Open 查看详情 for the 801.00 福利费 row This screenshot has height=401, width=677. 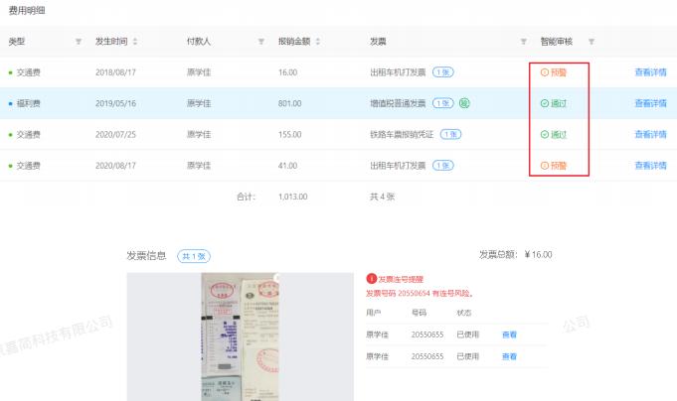click(x=651, y=103)
